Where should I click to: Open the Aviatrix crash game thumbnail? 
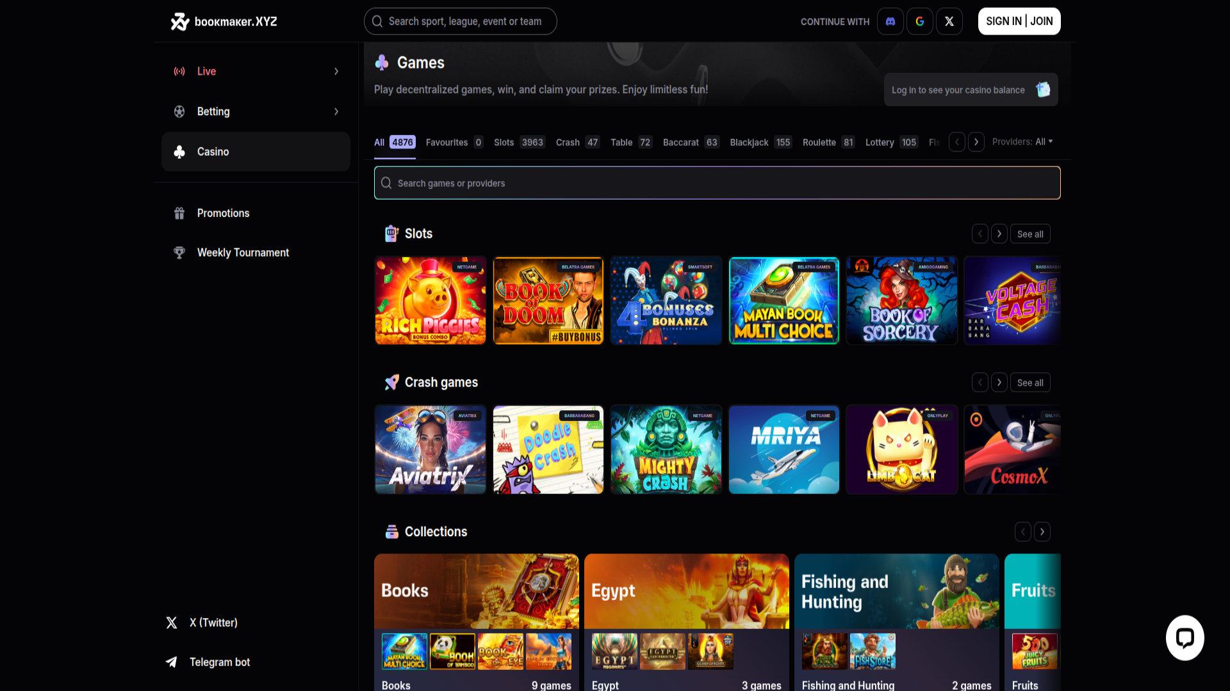(430, 449)
